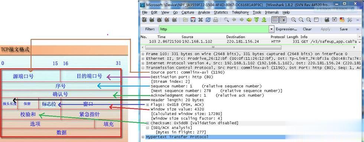Viewport: 364px width, 142px height.
Task: Expand the Checksum: 0x5dd8 node
Action: pos(147,123)
